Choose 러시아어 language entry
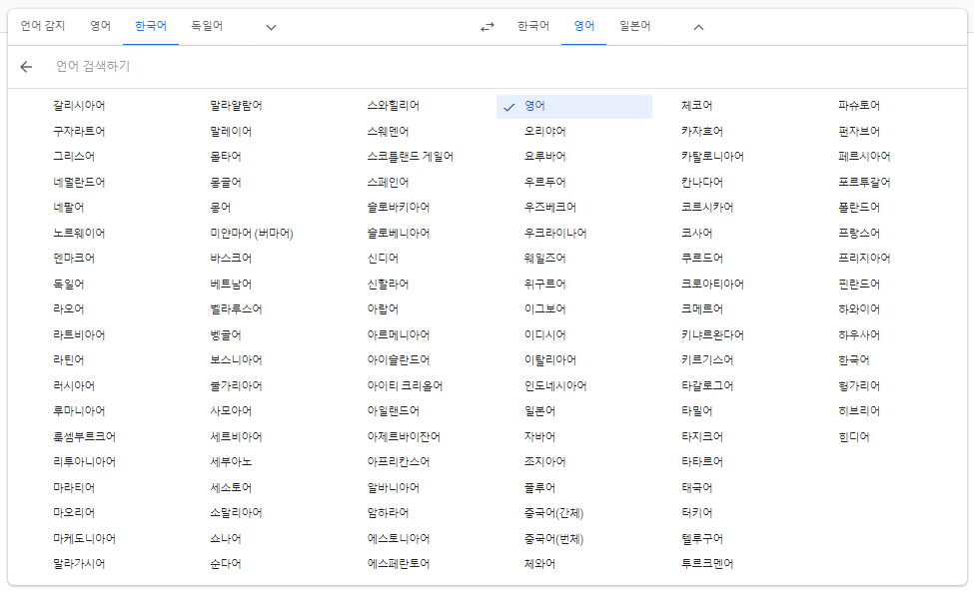The image size is (974, 594). pyautogui.click(x=74, y=386)
